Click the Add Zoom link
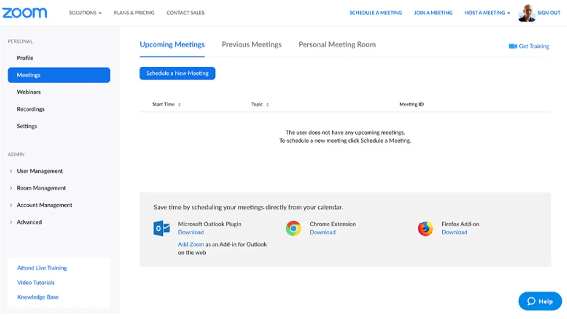Screen dimensions: 567x319 point(191,244)
